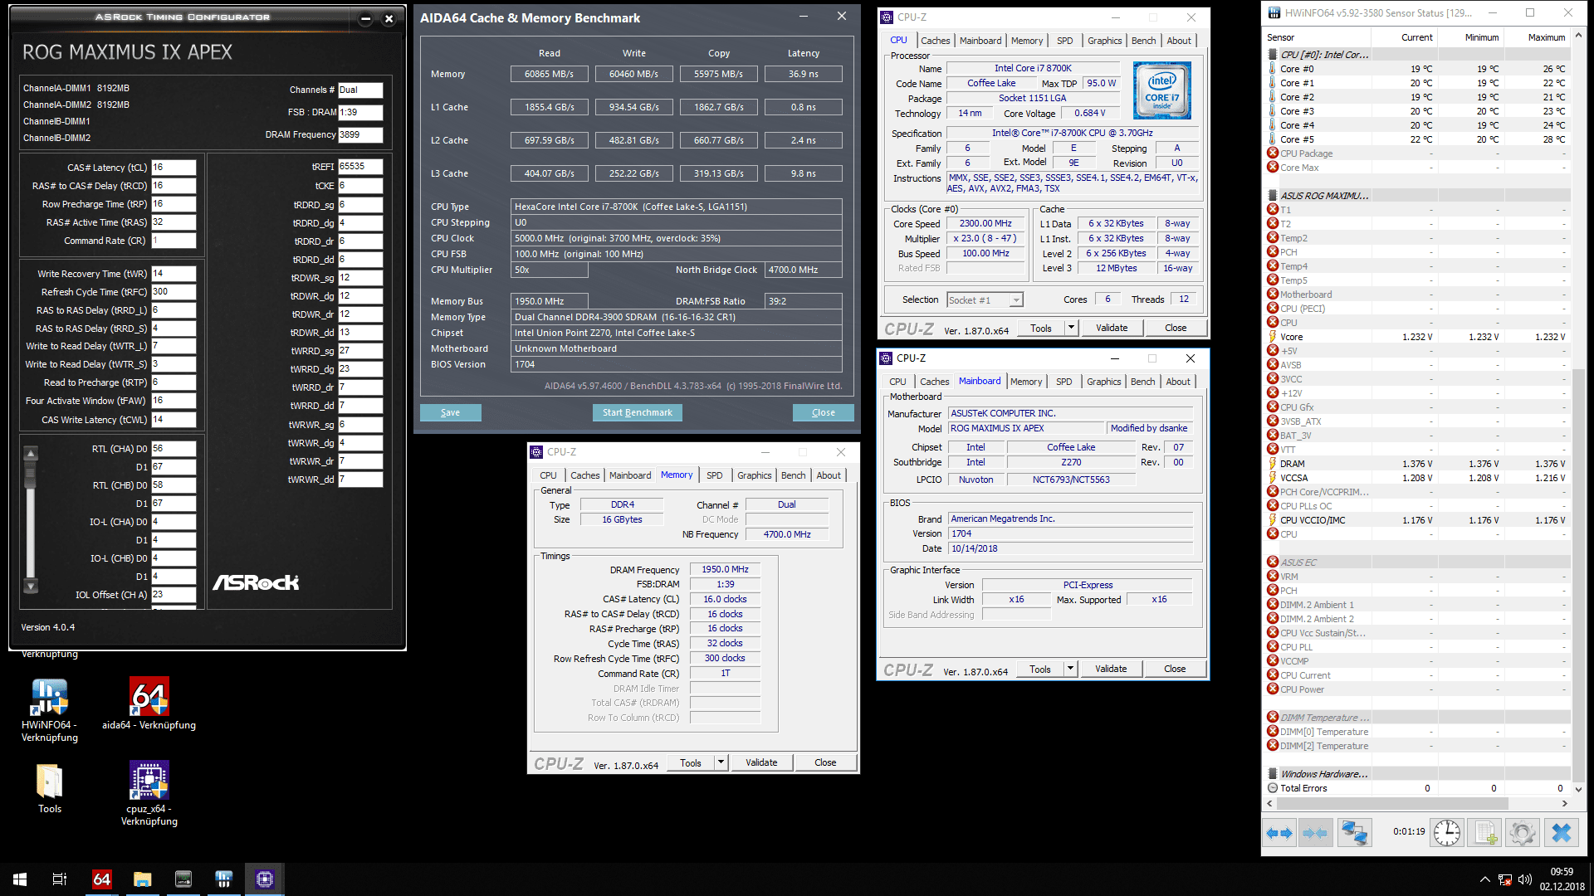This screenshot has height=896, width=1594.
Task: Open File Explorer from the taskbar
Action: [142, 879]
